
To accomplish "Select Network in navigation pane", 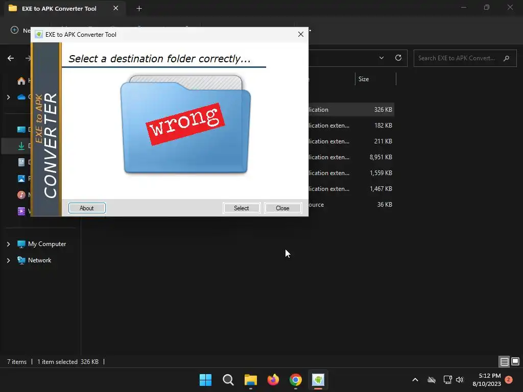I will coord(39,260).
